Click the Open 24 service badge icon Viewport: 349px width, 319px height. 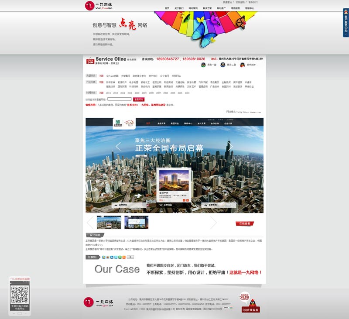point(89,60)
